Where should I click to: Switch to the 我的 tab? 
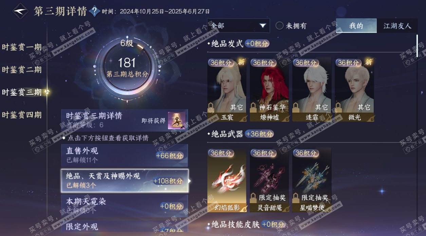(356, 26)
